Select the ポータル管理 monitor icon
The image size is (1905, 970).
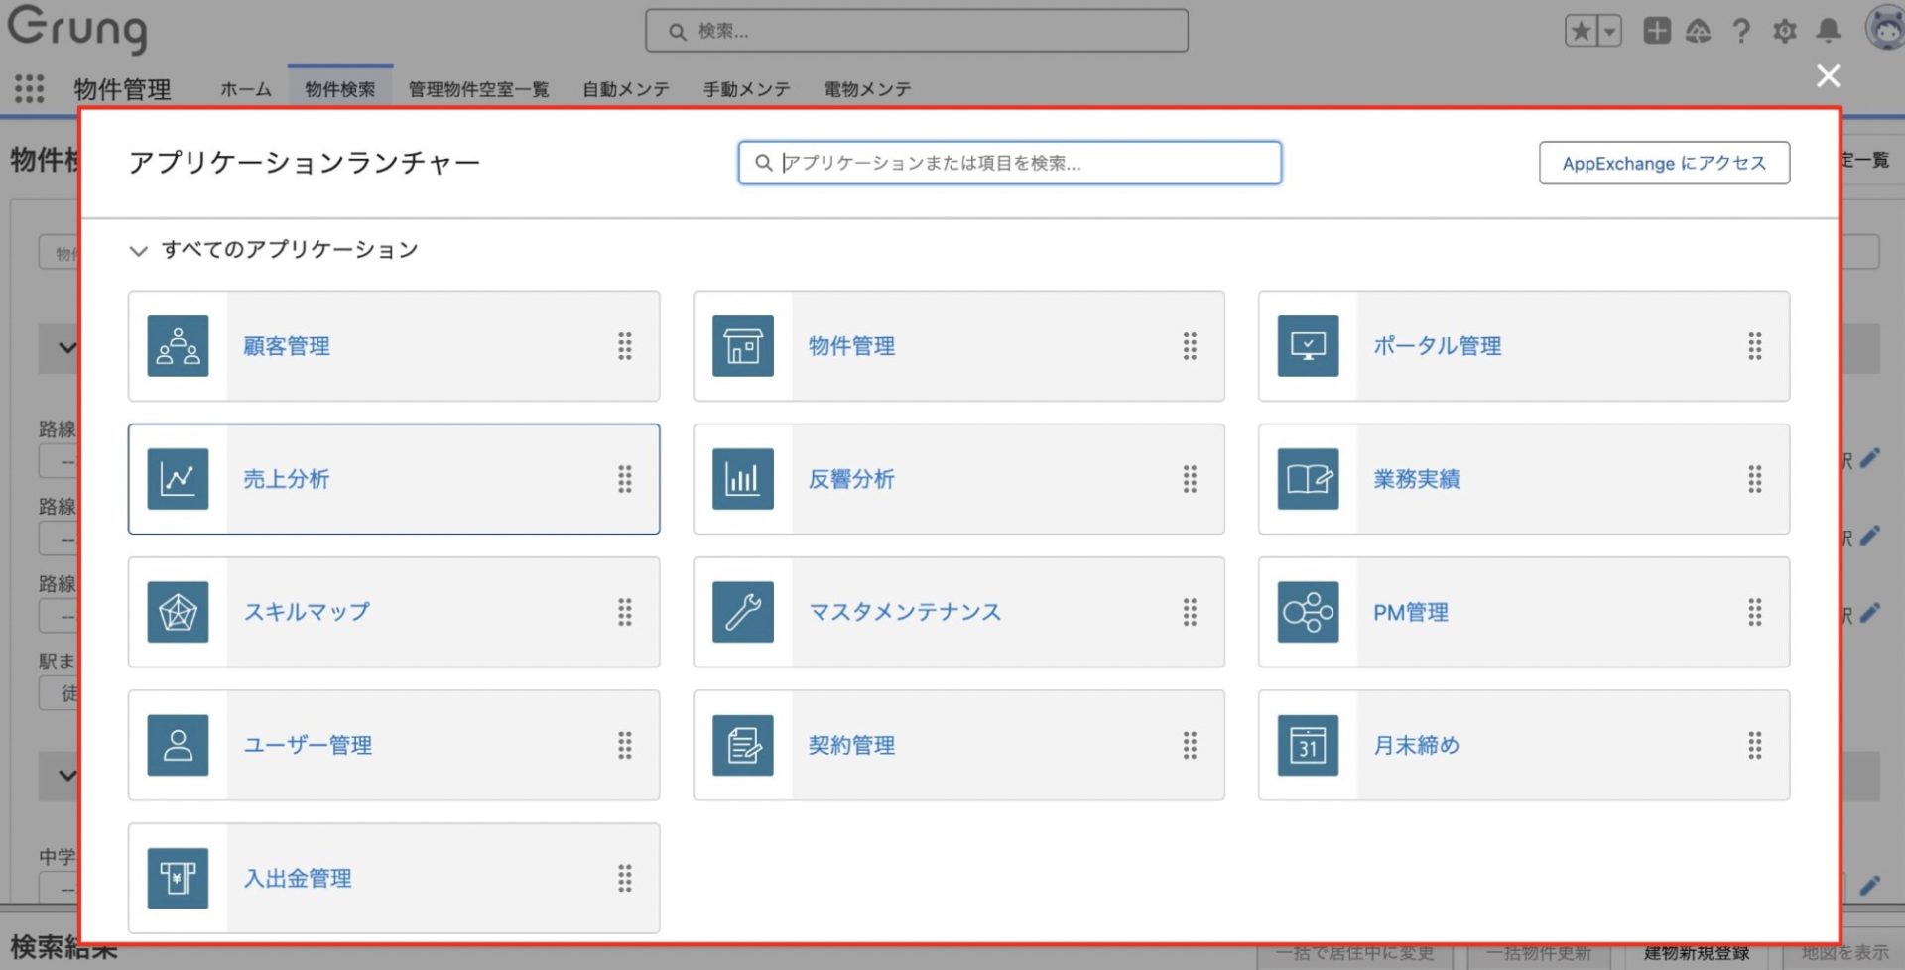pyautogui.click(x=1308, y=346)
